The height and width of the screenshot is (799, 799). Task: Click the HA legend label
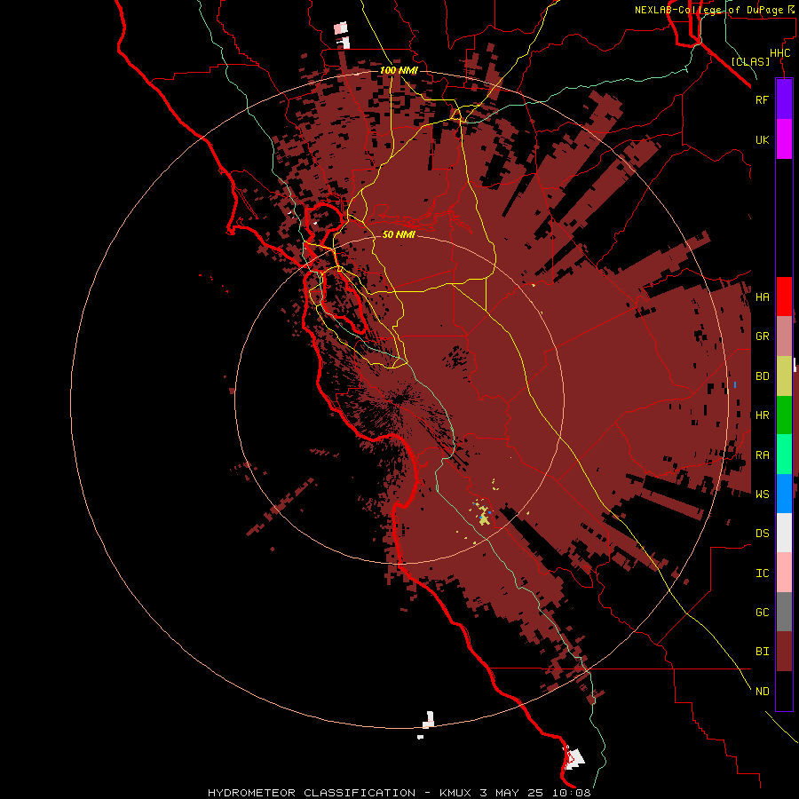click(762, 297)
